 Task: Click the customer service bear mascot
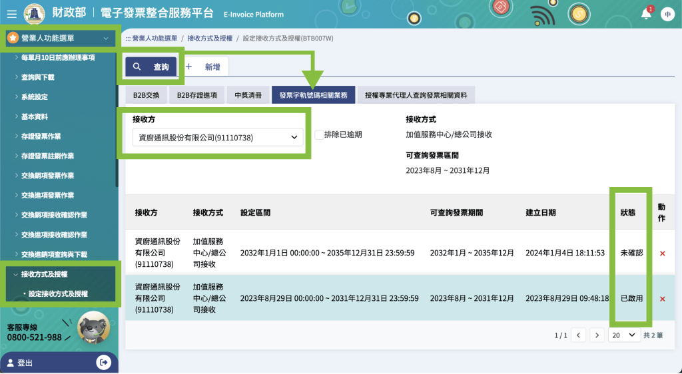(x=93, y=327)
